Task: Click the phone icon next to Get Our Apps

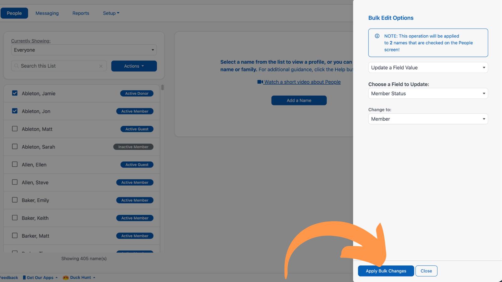Action: [x=24, y=278]
